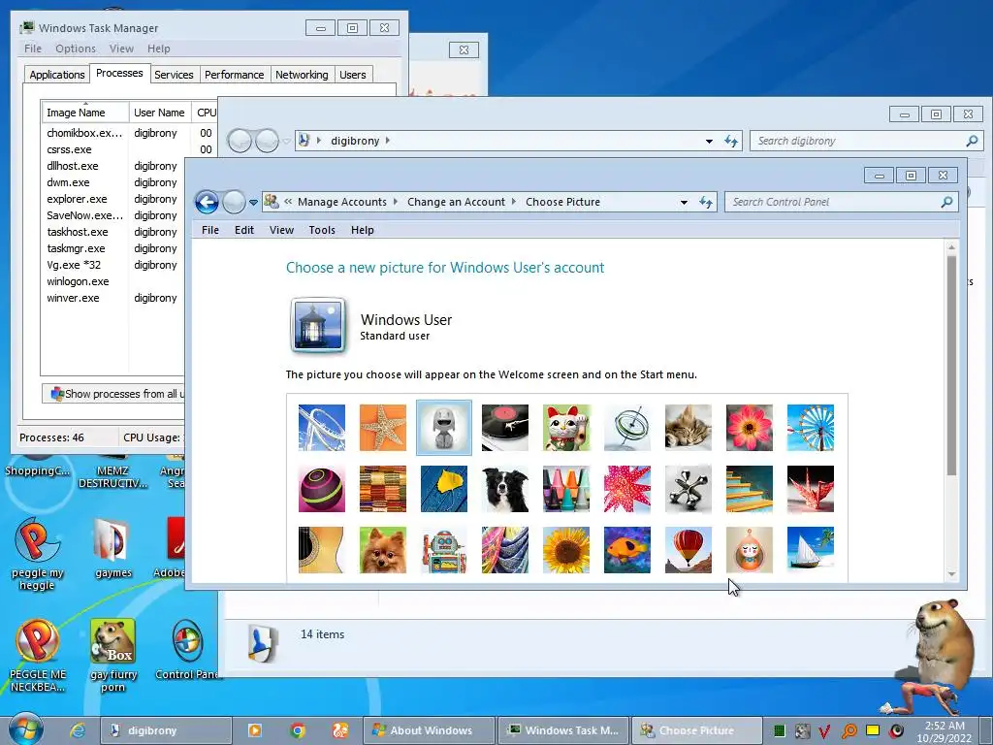Open the Edit menu in Choose Picture
The image size is (993, 745).
pos(244,230)
